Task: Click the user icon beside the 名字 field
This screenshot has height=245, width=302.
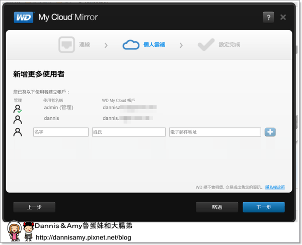Action: [x=18, y=132]
